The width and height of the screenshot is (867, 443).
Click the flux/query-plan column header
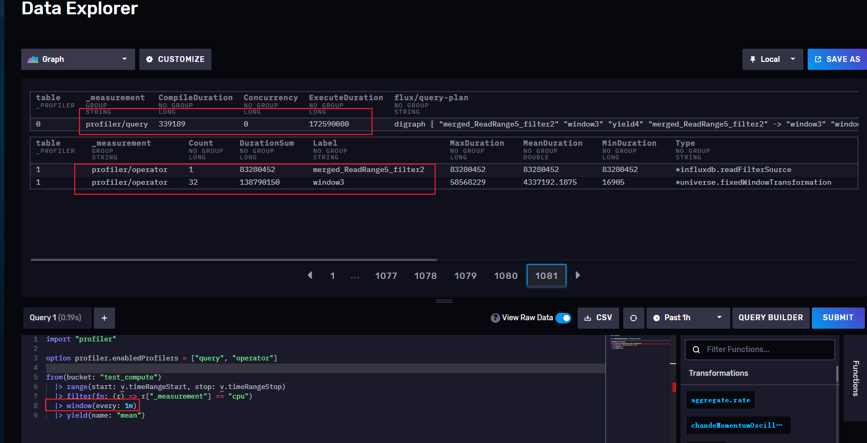[431, 97]
